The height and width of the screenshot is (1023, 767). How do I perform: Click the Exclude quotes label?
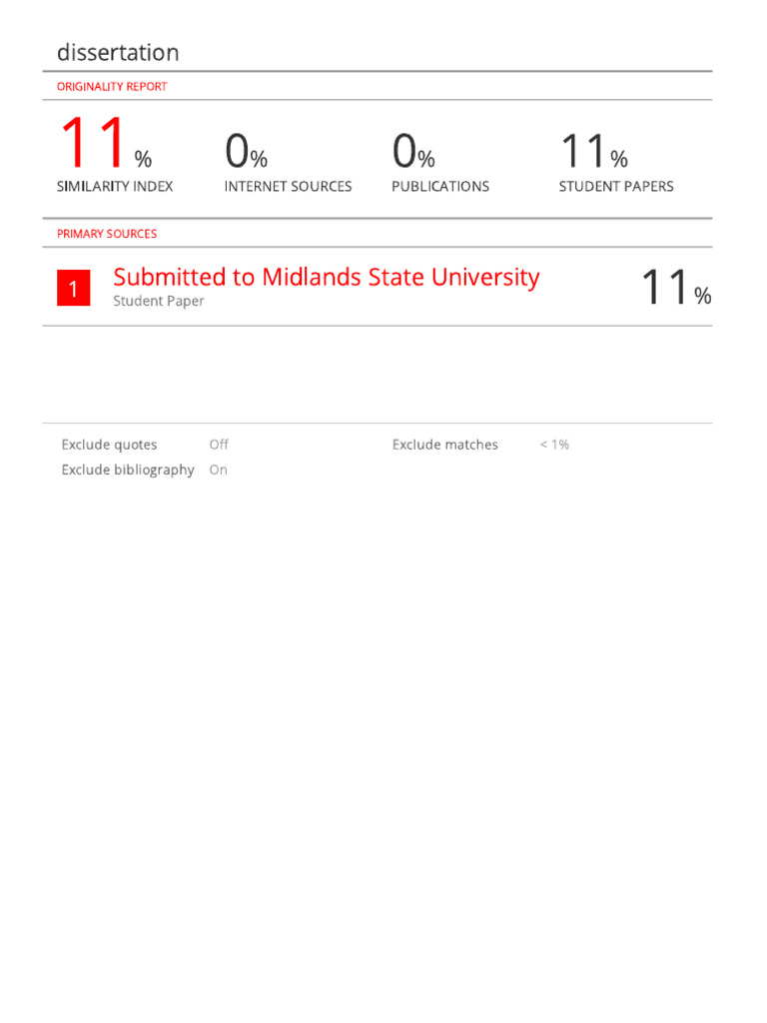[109, 445]
